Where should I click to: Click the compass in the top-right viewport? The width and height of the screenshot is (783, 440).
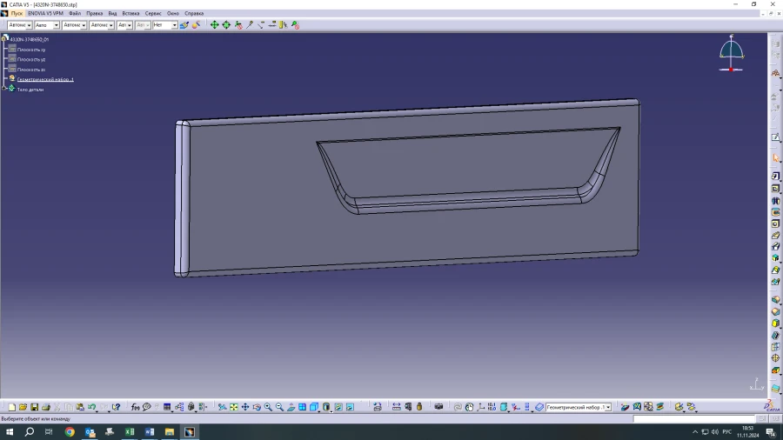(732, 54)
